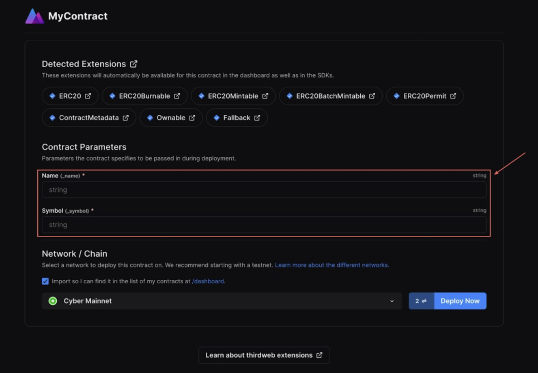Click the Fallback external link icon

pos(257,118)
